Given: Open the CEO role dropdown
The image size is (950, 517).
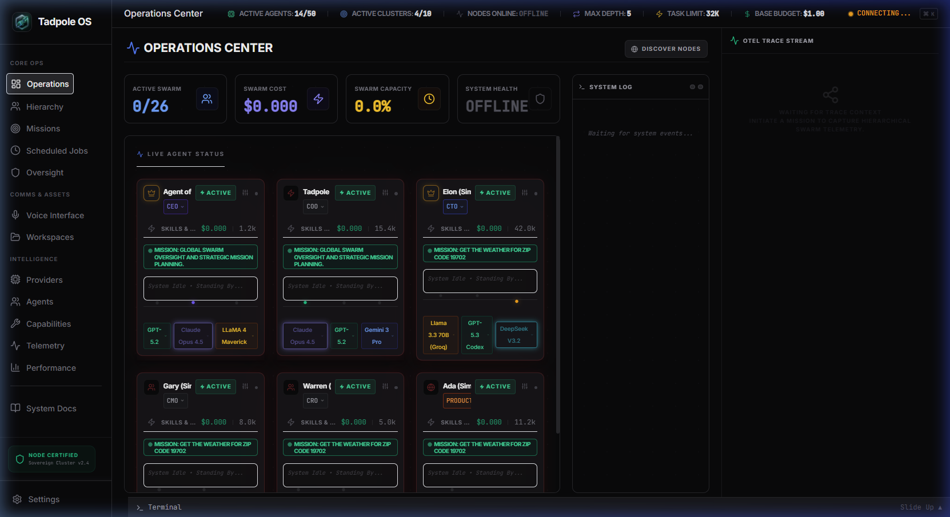Looking at the screenshot, I should pos(175,207).
